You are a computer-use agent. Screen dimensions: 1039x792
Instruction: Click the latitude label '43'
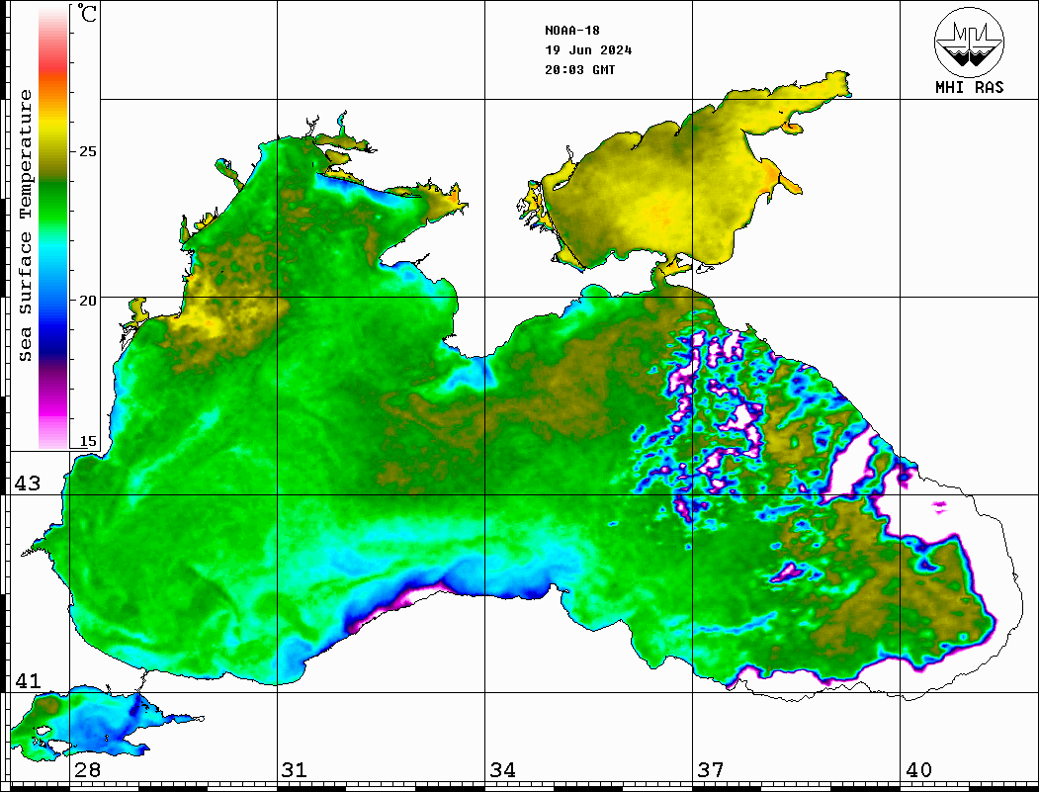point(27,484)
